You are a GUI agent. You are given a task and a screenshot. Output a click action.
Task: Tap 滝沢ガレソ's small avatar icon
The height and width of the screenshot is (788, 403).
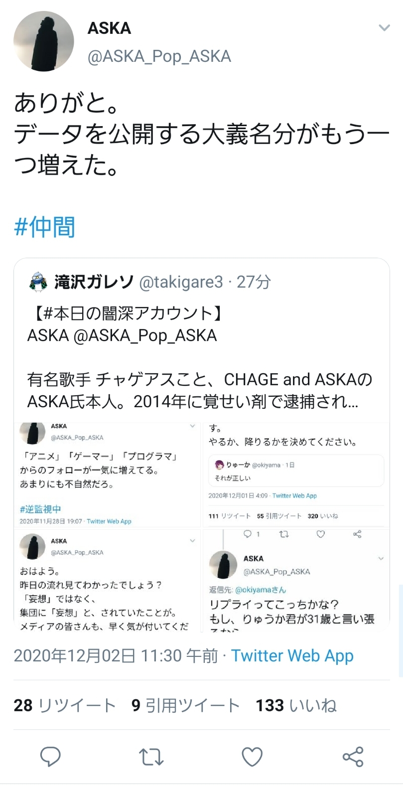[x=38, y=282]
